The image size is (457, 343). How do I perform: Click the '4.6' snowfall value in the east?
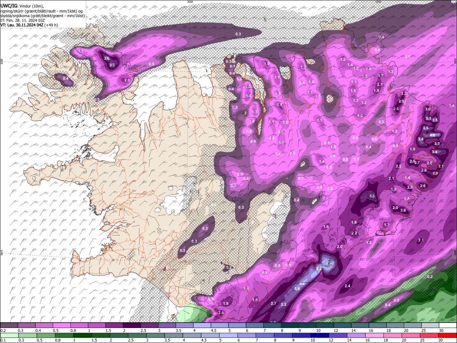point(432,135)
